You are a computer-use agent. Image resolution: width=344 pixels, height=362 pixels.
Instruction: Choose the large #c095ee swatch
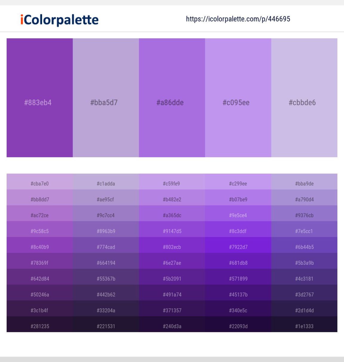[x=238, y=98]
